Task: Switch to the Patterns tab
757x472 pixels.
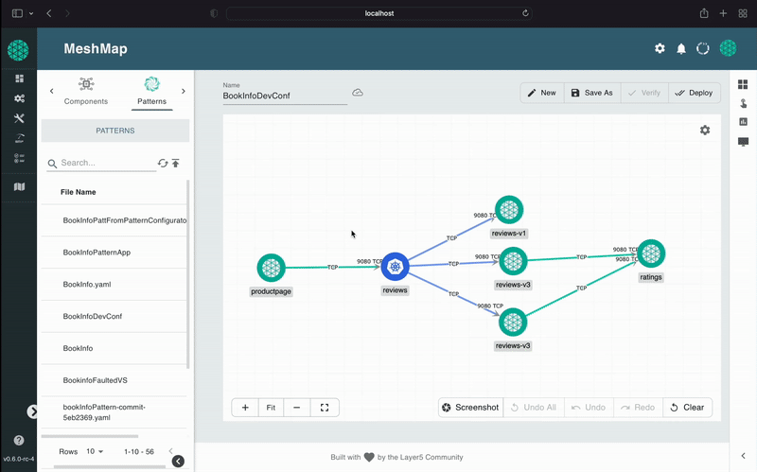Action: pos(151,91)
